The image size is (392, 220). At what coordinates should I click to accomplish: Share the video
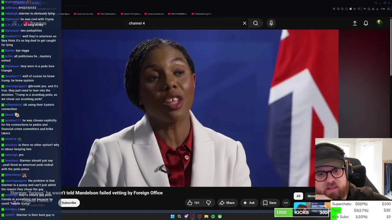227,203
